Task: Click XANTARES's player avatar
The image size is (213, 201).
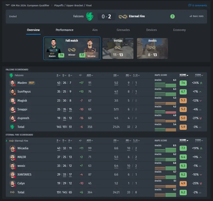Action: [13, 175]
